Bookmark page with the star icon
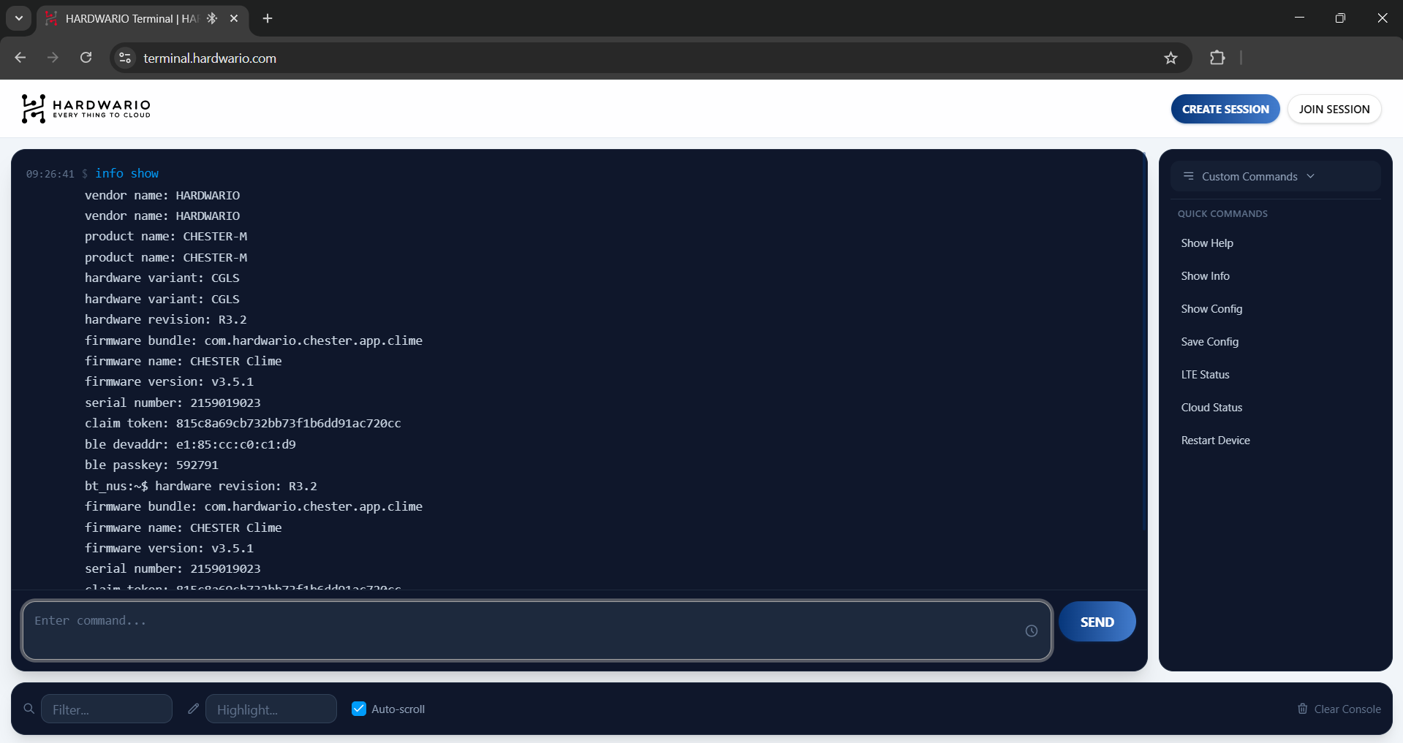 click(1171, 58)
